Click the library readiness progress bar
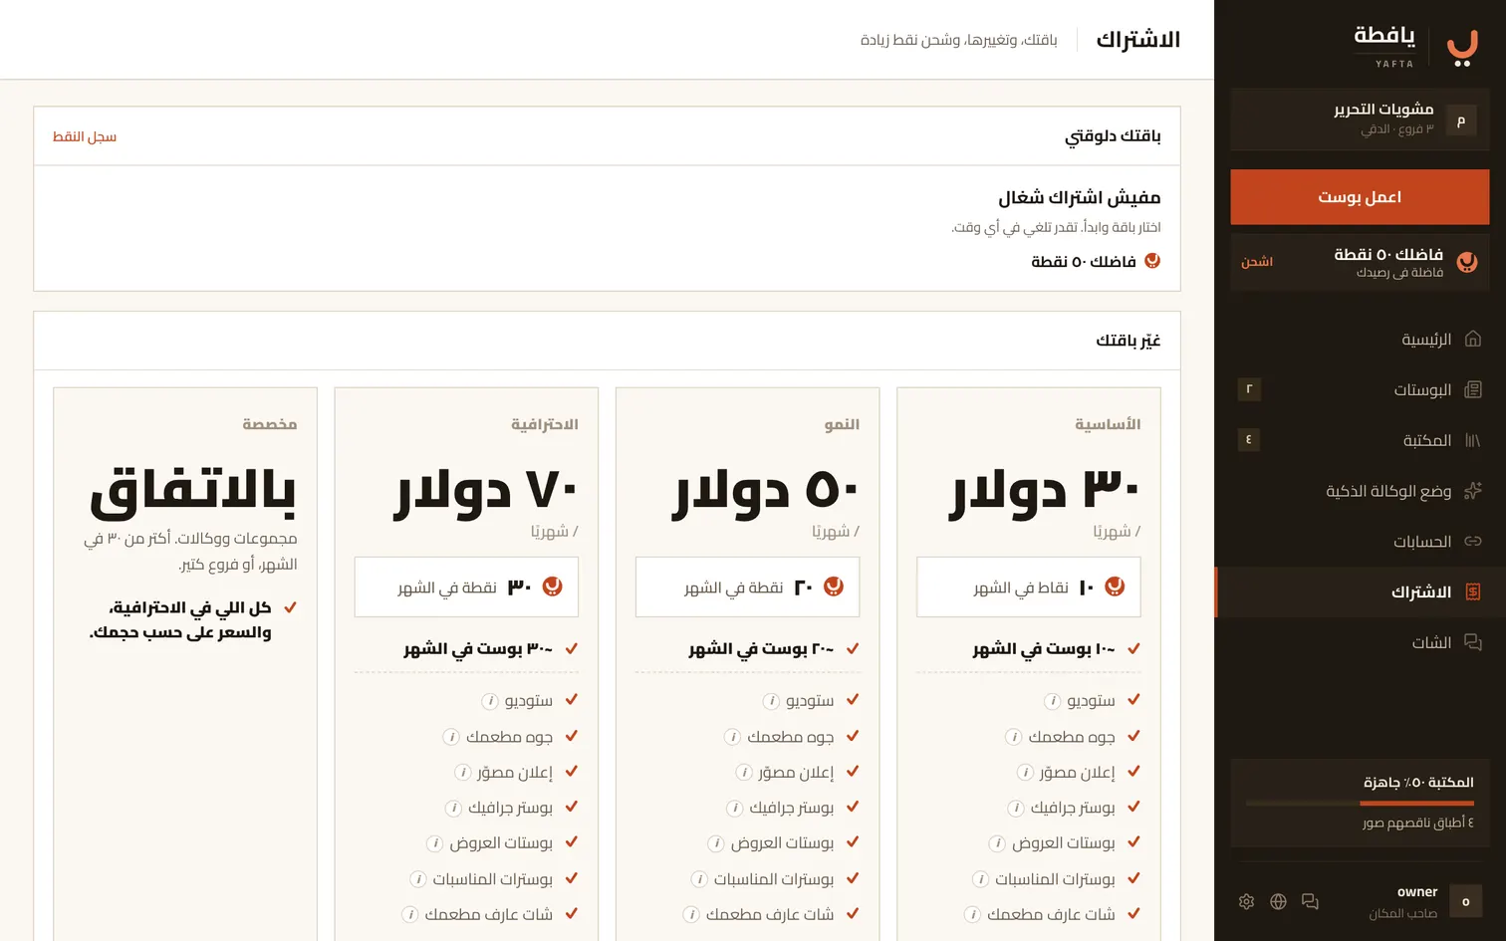This screenshot has width=1506, height=941. tap(1360, 803)
